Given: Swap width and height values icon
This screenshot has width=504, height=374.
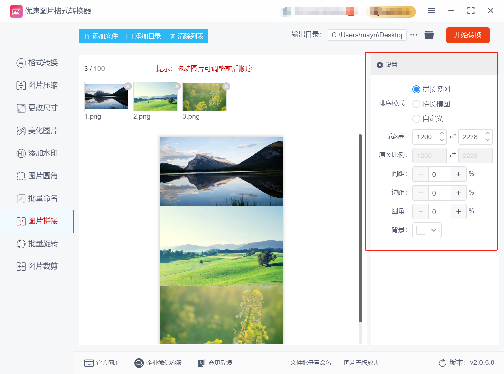Looking at the screenshot, I should 453,136.
